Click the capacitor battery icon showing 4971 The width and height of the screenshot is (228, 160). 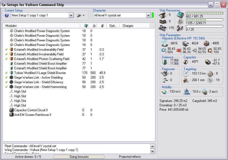(186, 62)
